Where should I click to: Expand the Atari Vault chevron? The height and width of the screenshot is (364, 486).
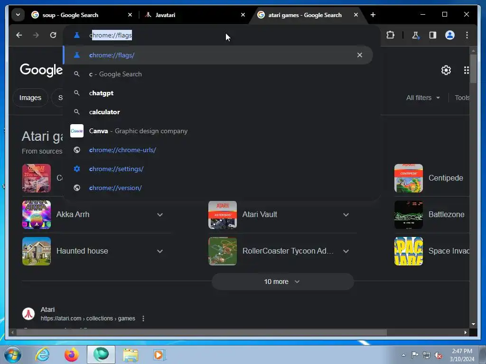(x=346, y=215)
